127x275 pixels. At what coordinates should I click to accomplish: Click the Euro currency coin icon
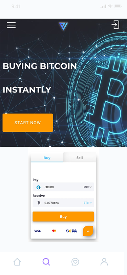coord(38,187)
